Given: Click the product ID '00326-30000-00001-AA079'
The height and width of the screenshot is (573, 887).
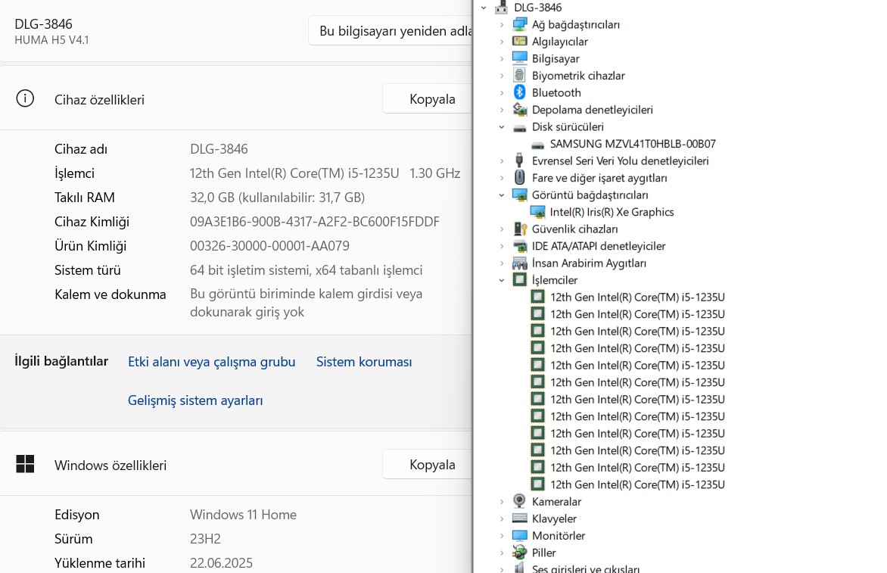Looking at the screenshot, I should pyautogui.click(x=270, y=246).
